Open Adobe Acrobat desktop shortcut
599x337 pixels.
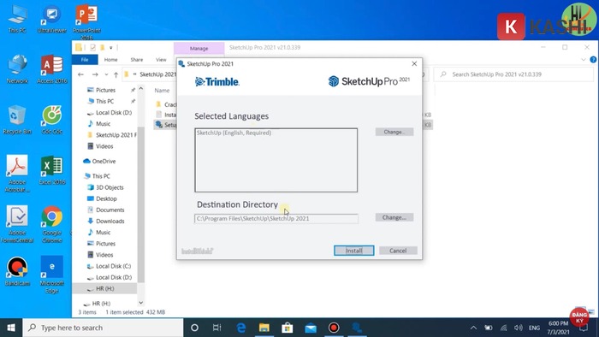(x=17, y=174)
